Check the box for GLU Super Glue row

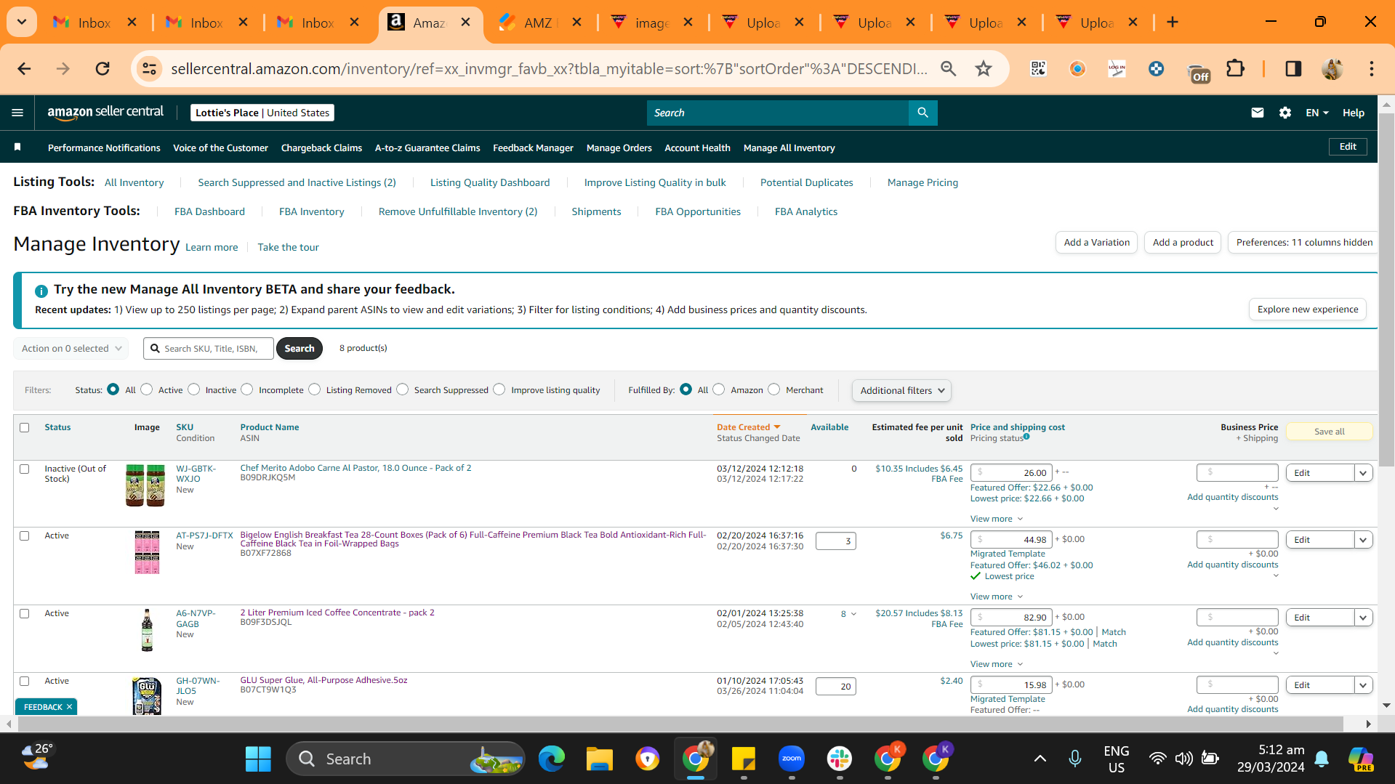point(25,681)
